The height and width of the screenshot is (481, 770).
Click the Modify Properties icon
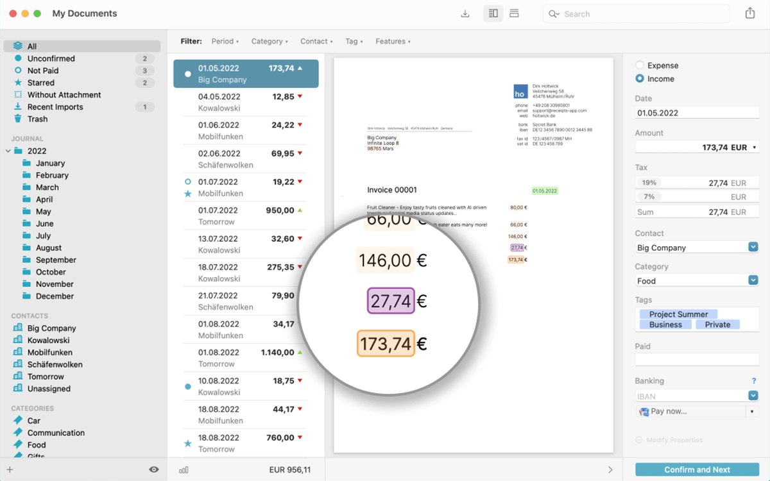[x=639, y=440]
